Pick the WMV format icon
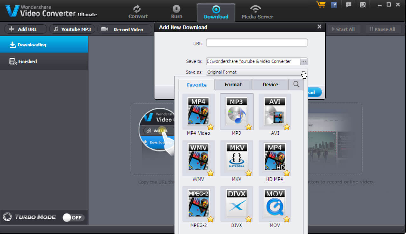 pyautogui.click(x=199, y=158)
